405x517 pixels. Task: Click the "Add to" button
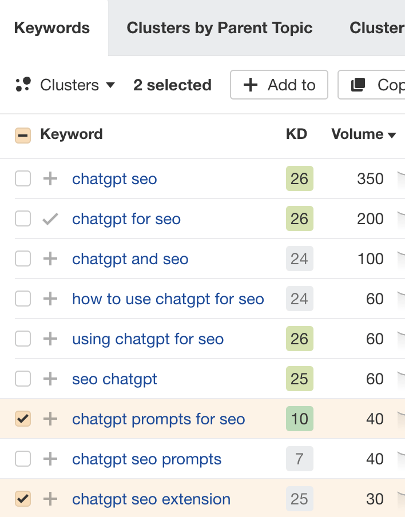279,85
